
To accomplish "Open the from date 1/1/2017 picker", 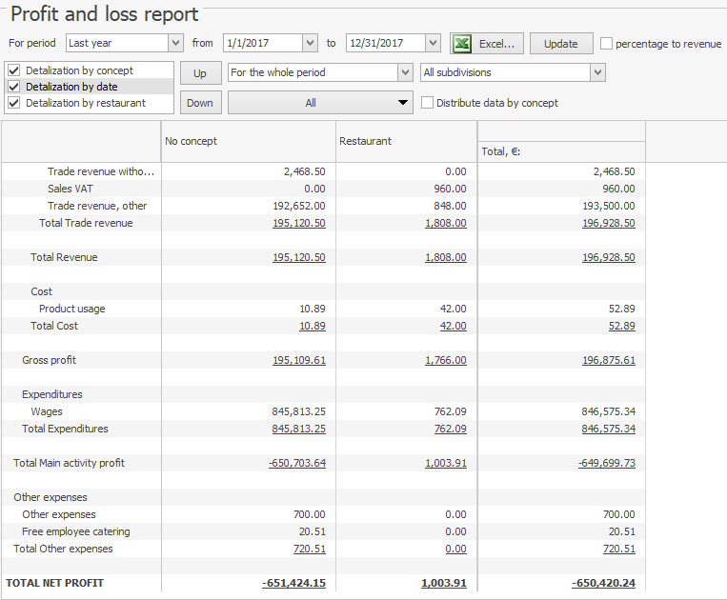I will tap(310, 43).
